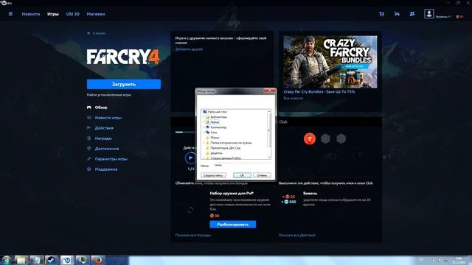
Task: Open Windows Explorer from taskbar
Action: [x=21, y=260]
